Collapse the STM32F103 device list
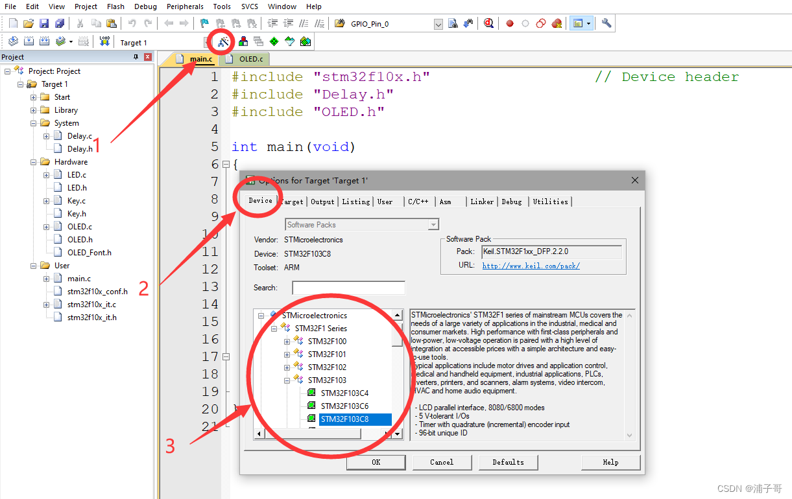The height and width of the screenshot is (499, 792). pyautogui.click(x=287, y=380)
